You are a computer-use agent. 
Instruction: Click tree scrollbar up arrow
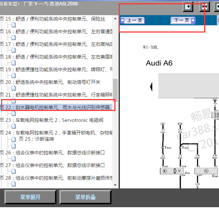click(115, 18)
